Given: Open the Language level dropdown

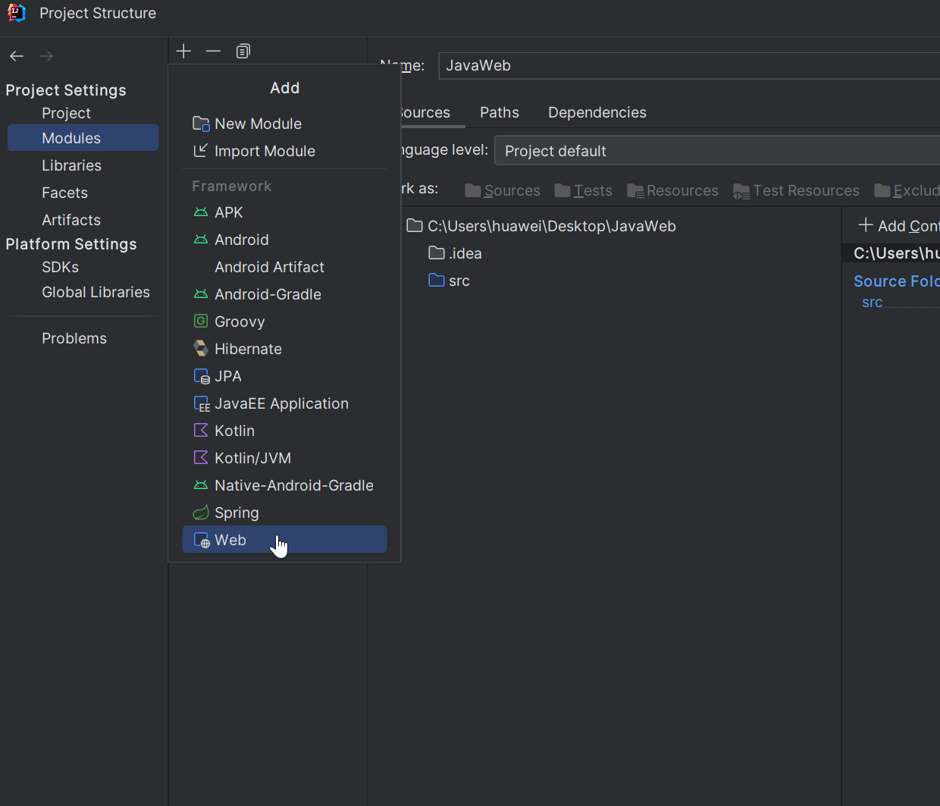Looking at the screenshot, I should [716, 151].
